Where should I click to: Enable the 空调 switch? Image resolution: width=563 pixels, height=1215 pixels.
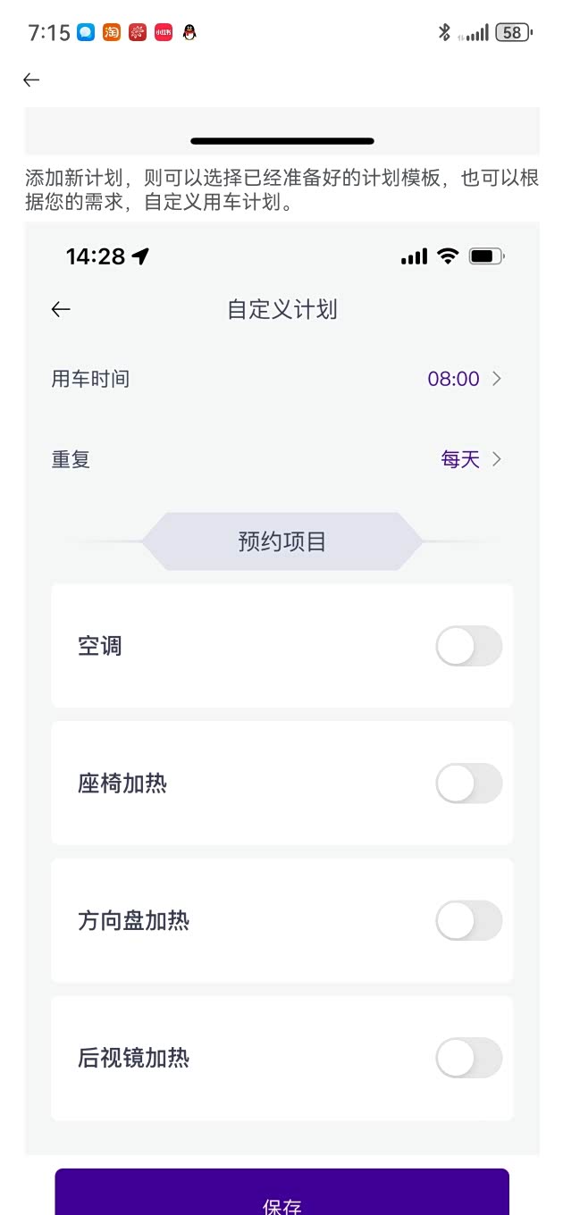coord(469,646)
